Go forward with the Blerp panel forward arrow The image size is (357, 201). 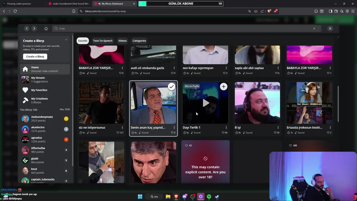(34, 28)
